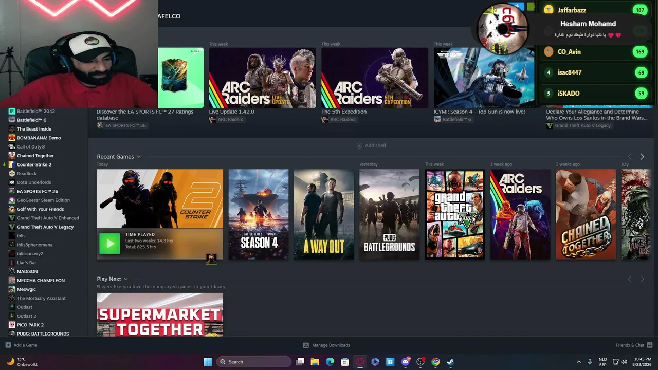Image resolution: width=658 pixels, height=370 pixels.
Task: Select MADiSON in the library list
Action: (27, 271)
